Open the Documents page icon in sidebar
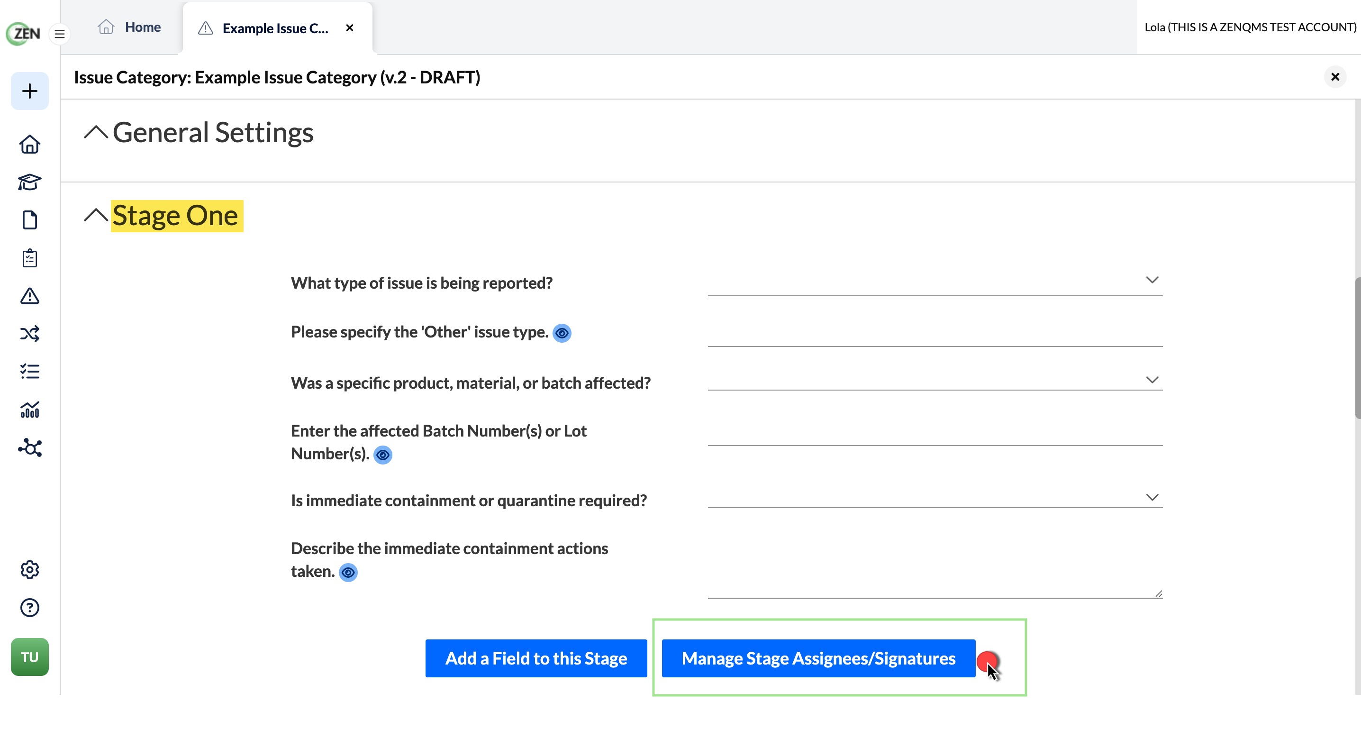The height and width of the screenshot is (729, 1361). pyautogui.click(x=29, y=220)
